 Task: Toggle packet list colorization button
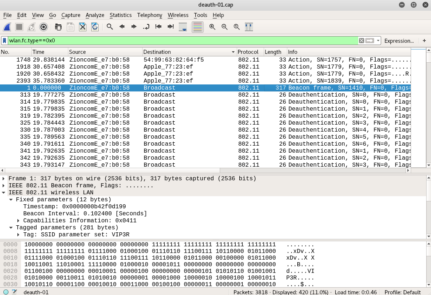[x=198, y=27]
